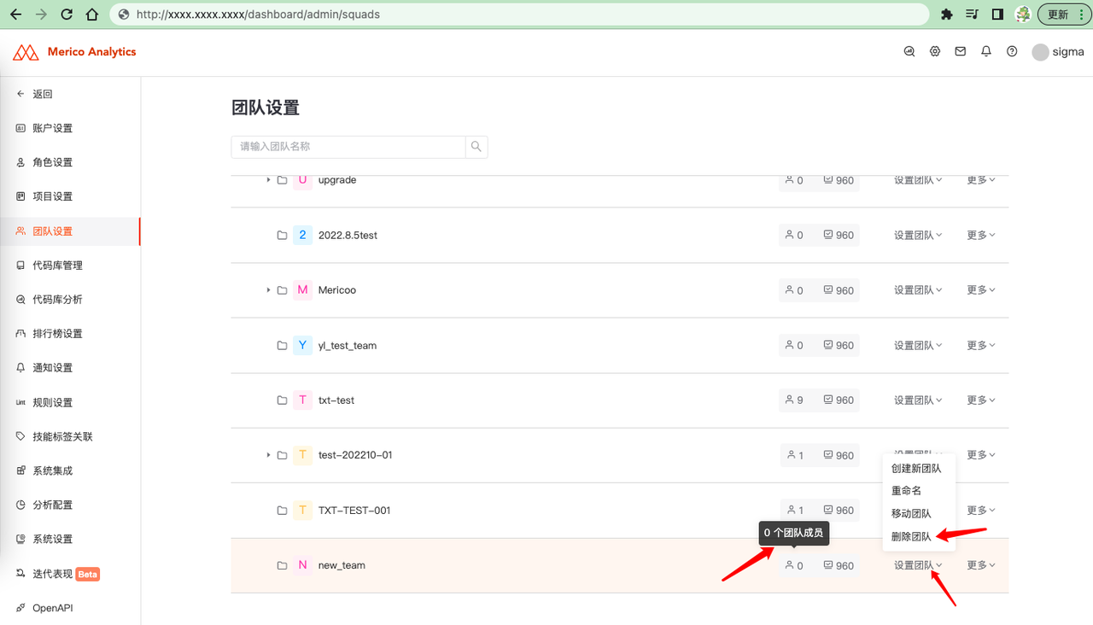Click the folder icon of TXT-TEST-001

pos(282,511)
